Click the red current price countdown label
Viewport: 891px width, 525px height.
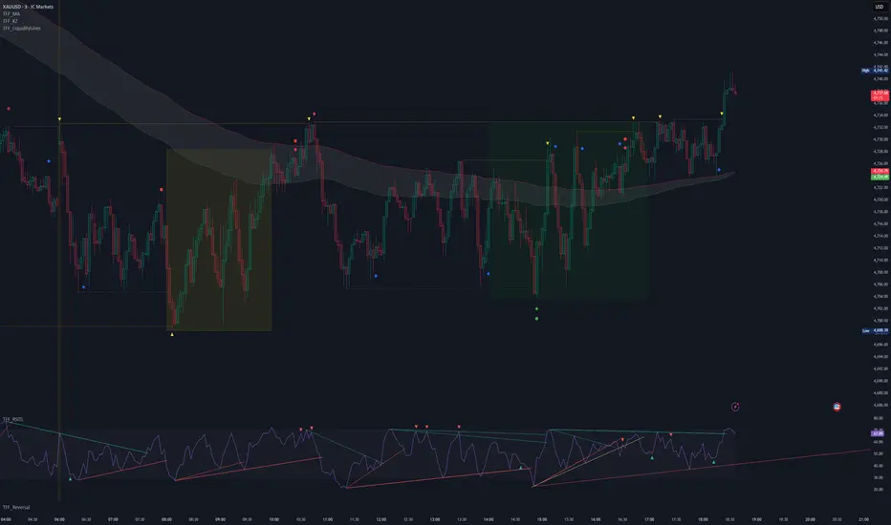[880, 95]
